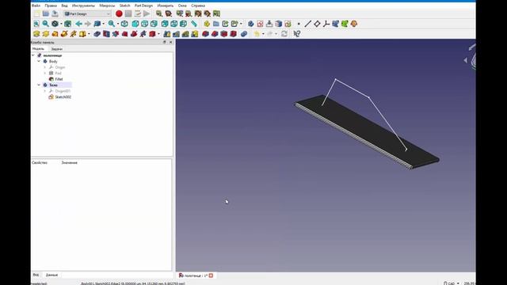
Task: Click the Datum point tool
Action: 299,24
